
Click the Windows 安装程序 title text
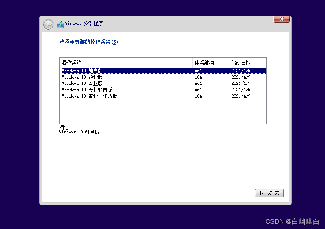click(x=84, y=23)
